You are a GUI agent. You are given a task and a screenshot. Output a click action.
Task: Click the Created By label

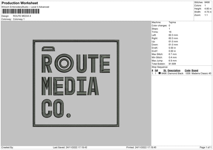[x=7, y=148]
